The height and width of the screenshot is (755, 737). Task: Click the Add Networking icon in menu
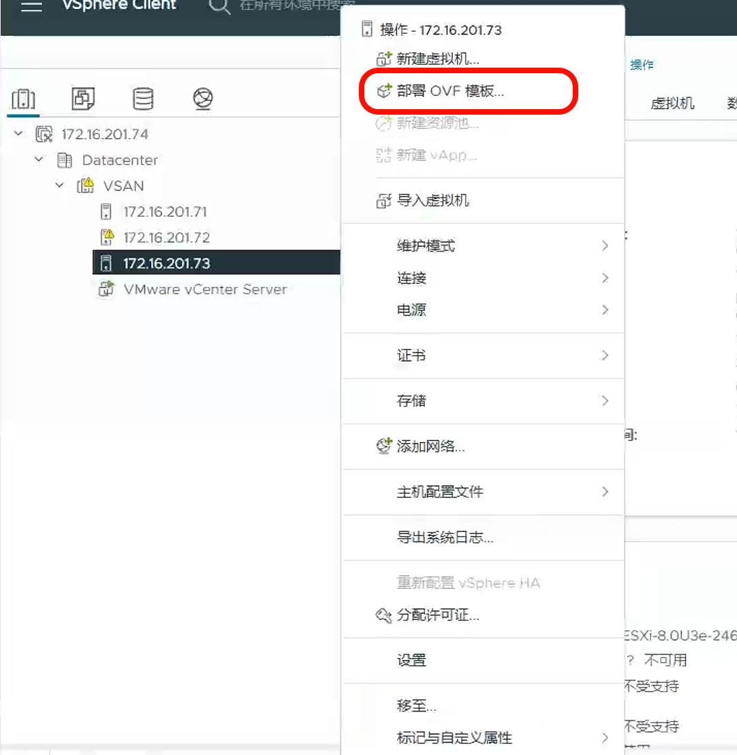coord(384,446)
